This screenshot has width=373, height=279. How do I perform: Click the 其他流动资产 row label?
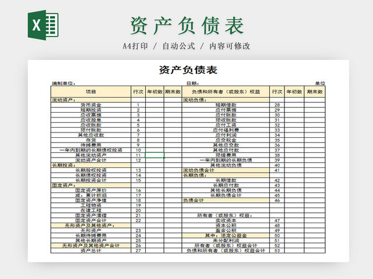click(x=91, y=155)
